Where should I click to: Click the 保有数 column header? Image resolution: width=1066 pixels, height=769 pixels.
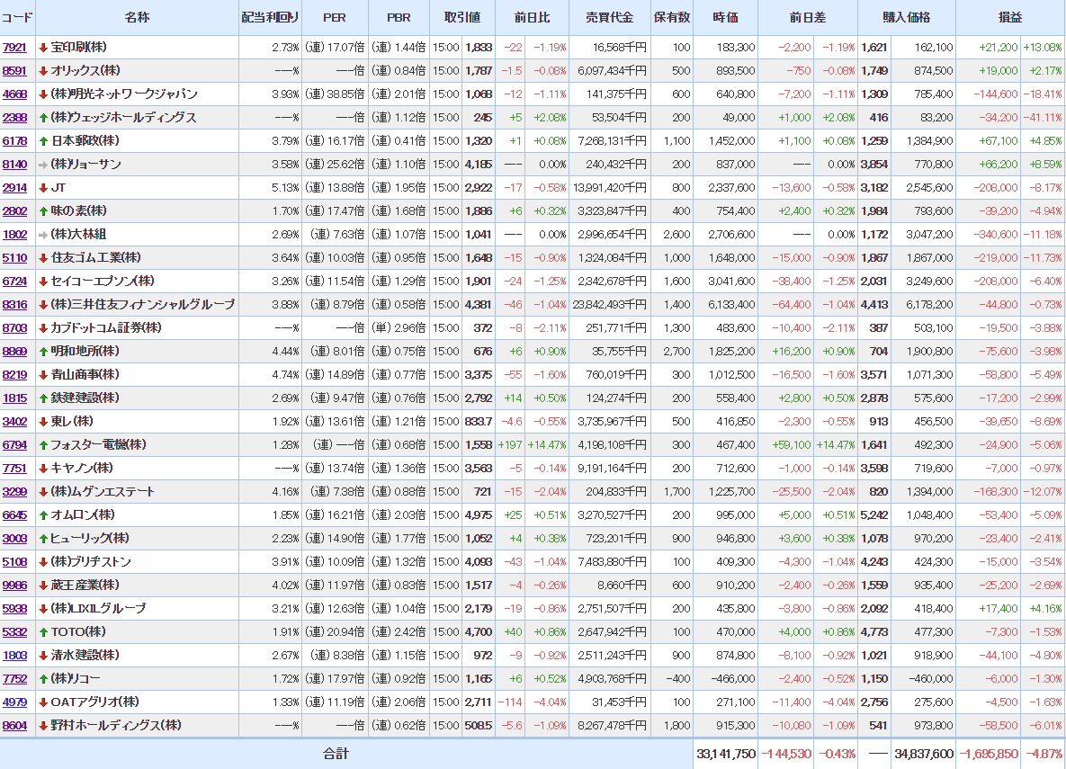[671, 18]
